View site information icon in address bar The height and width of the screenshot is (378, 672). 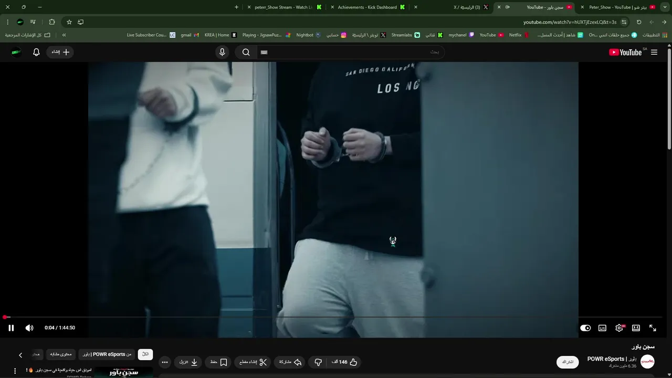point(624,22)
